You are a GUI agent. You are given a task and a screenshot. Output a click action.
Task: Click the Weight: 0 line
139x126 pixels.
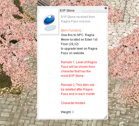click(x=67, y=112)
